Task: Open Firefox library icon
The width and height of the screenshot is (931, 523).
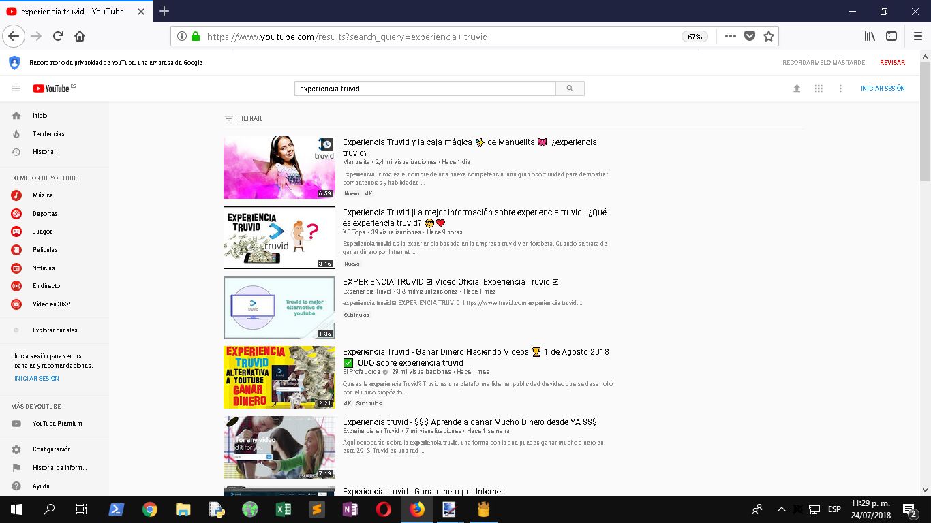Action: [870, 37]
